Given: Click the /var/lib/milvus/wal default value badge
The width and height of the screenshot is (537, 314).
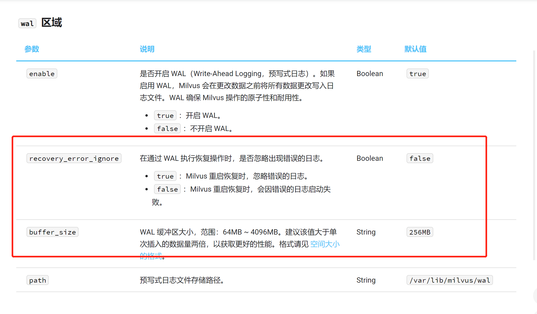Looking at the screenshot, I should pyautogui.click(x=450, y=280).
